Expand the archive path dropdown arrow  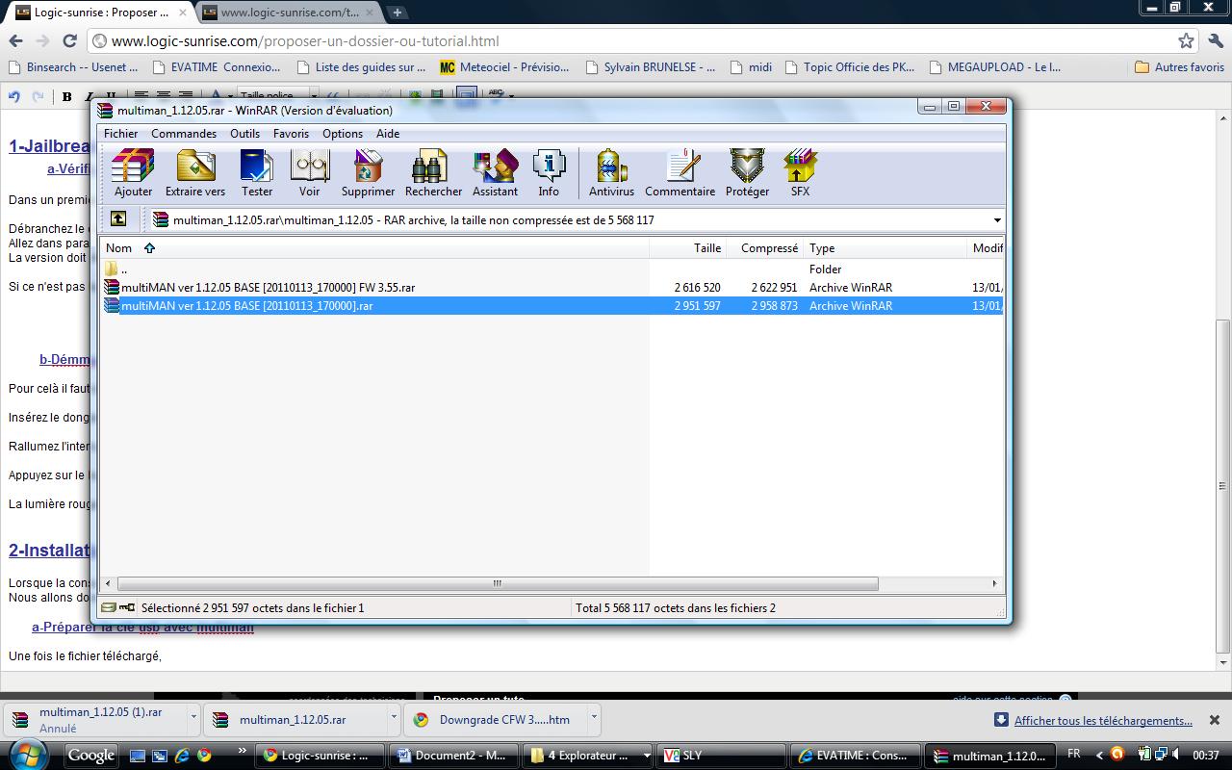(997, 220)
